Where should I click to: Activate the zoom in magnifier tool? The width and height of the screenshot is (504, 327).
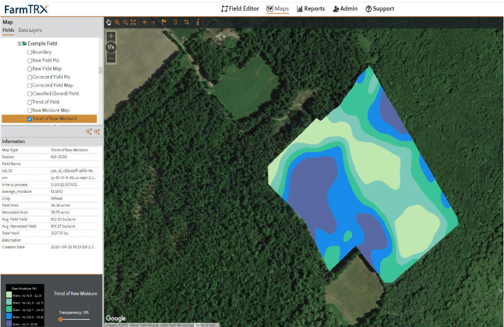(x=118, y=22)
